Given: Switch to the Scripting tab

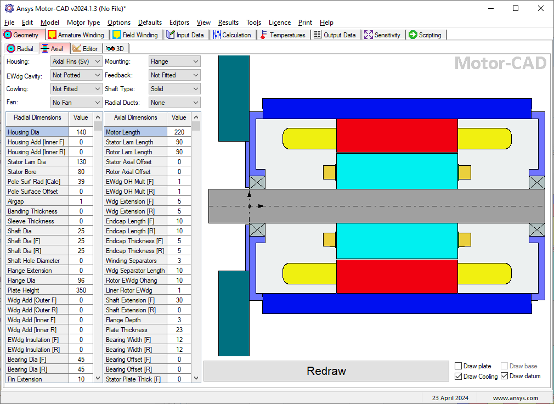Looking at the screenshot, I should [x=425, y=35].
